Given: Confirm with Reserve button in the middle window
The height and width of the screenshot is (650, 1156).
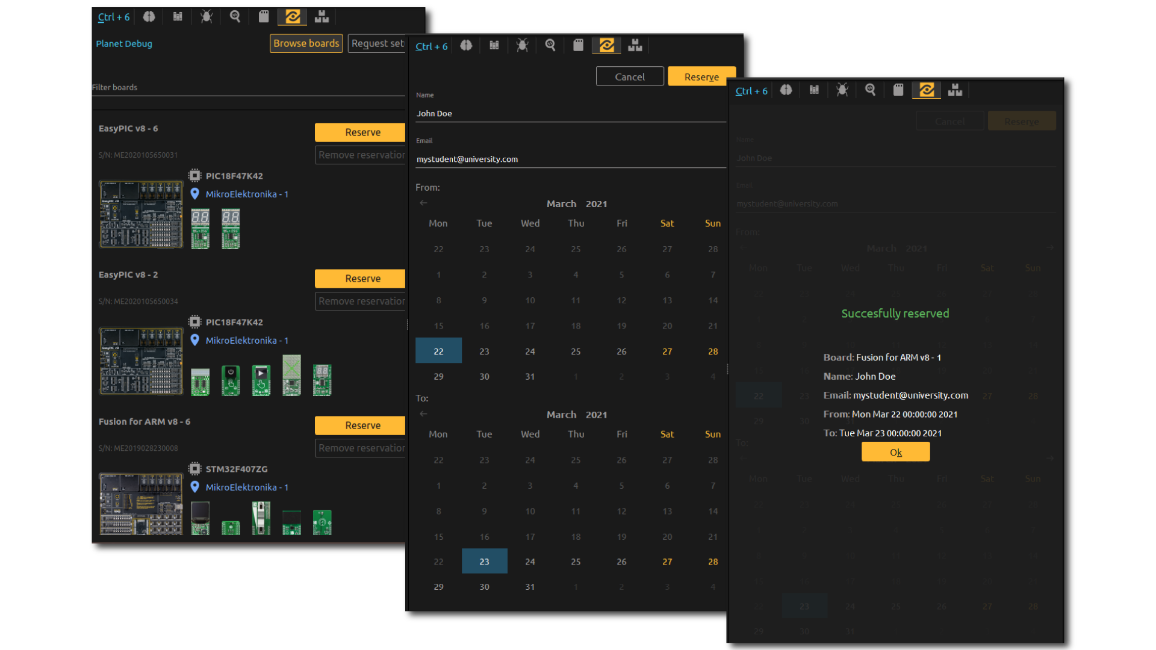Looking at the screenshot, I should tap(701, 76).
